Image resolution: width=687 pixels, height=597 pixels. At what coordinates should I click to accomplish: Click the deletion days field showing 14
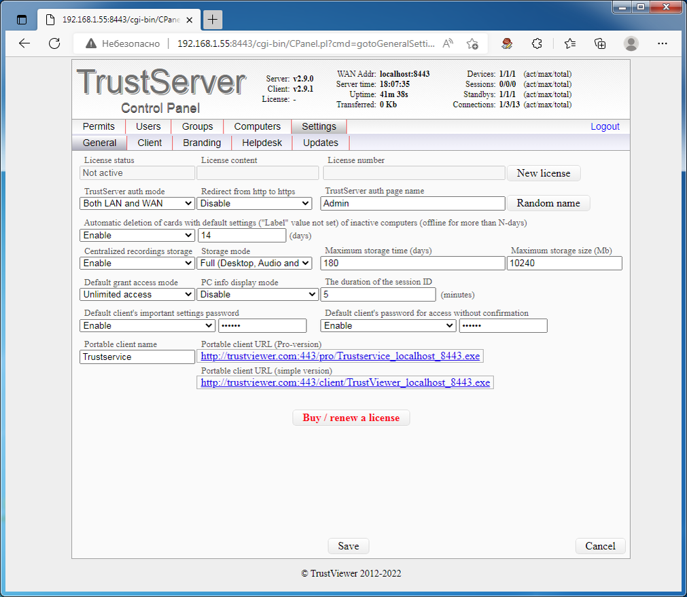coord(242,235)
